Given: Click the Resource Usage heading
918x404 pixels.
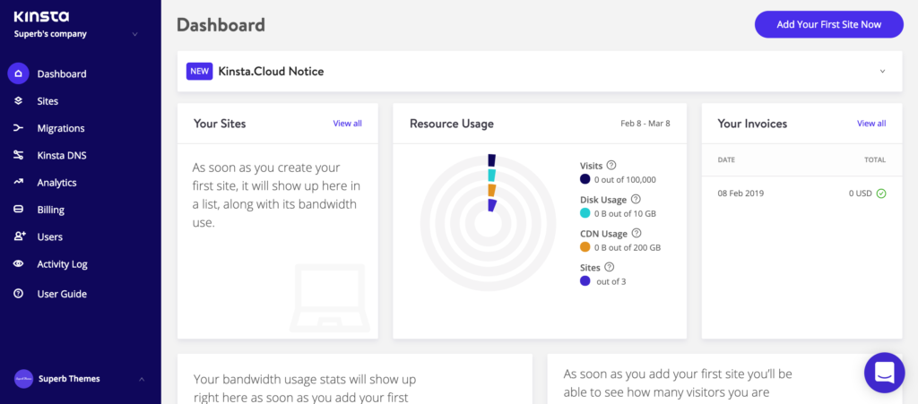Looking at the screenshot, I should [452, 124].
